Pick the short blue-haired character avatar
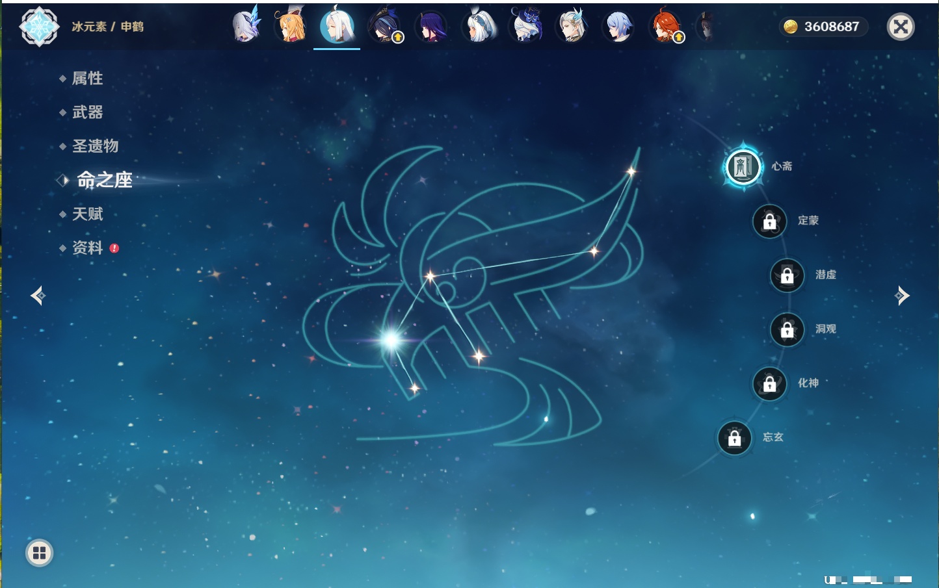The height and width of the screenshot is (588, 939). [x=618, y=27]
